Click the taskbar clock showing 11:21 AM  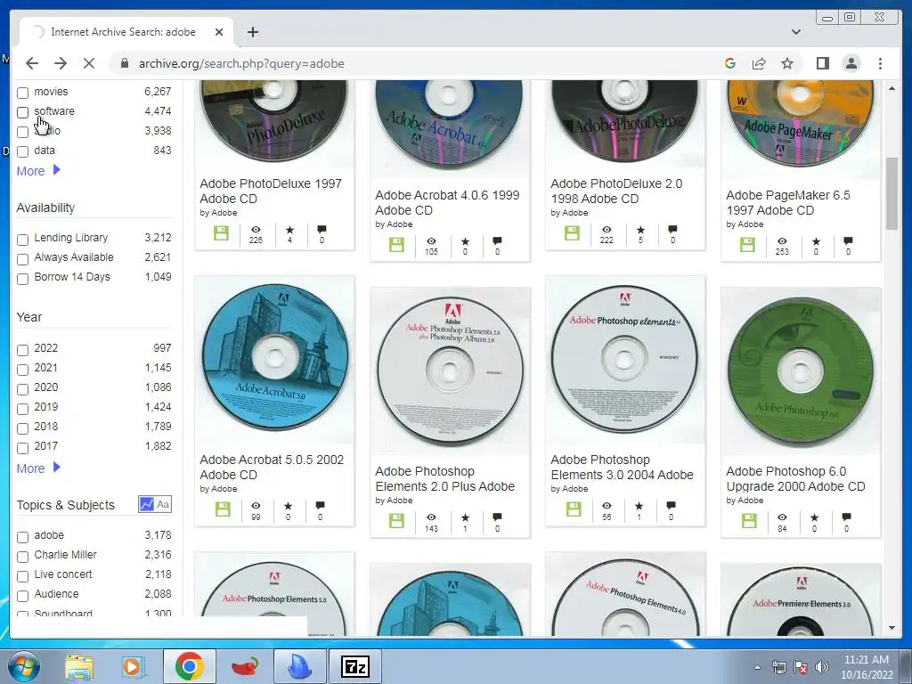[x=866, y=667]
